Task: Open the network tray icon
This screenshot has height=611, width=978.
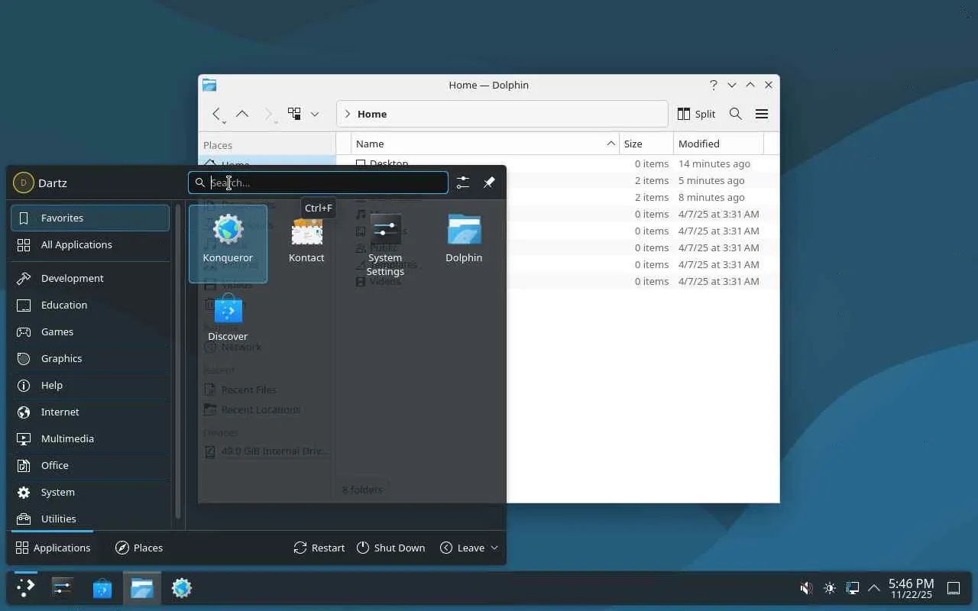Action: [x=853, y=588]
